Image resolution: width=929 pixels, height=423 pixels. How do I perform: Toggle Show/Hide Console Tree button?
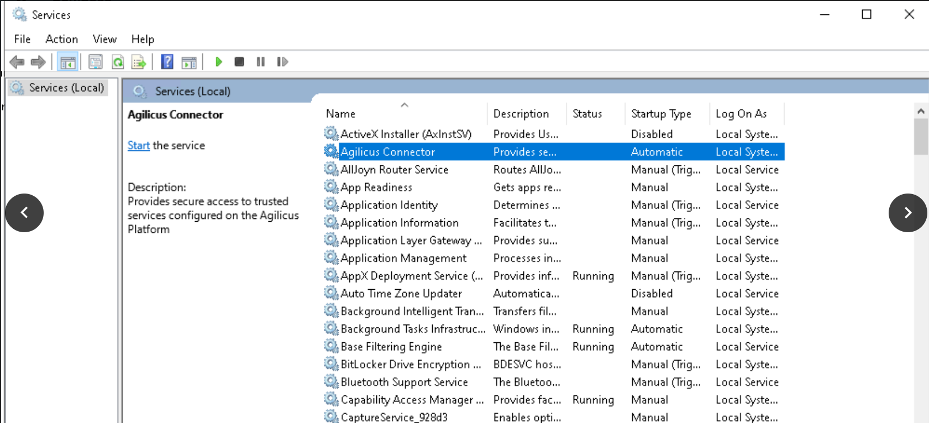point(68,62)
